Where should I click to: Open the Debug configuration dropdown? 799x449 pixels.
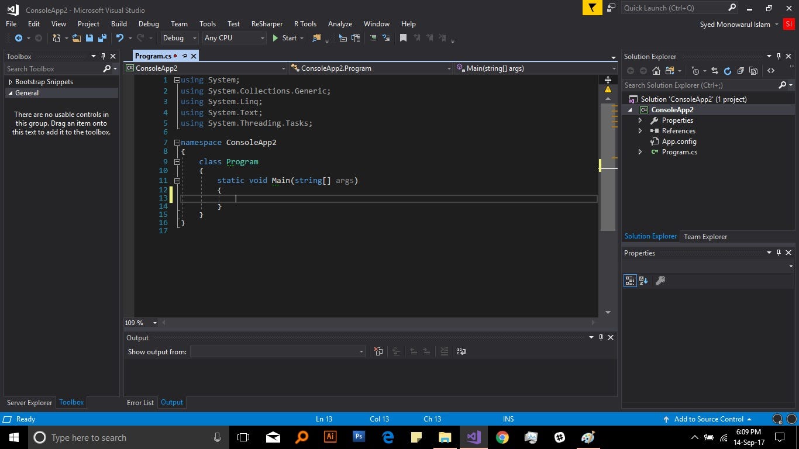tap(180, 38)
